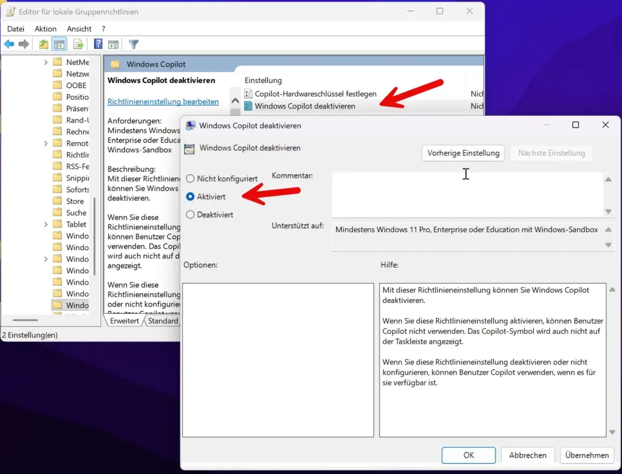Screen dimensions: 622x474
Task: Click the Einstellung column header
Action: point(264,81)
